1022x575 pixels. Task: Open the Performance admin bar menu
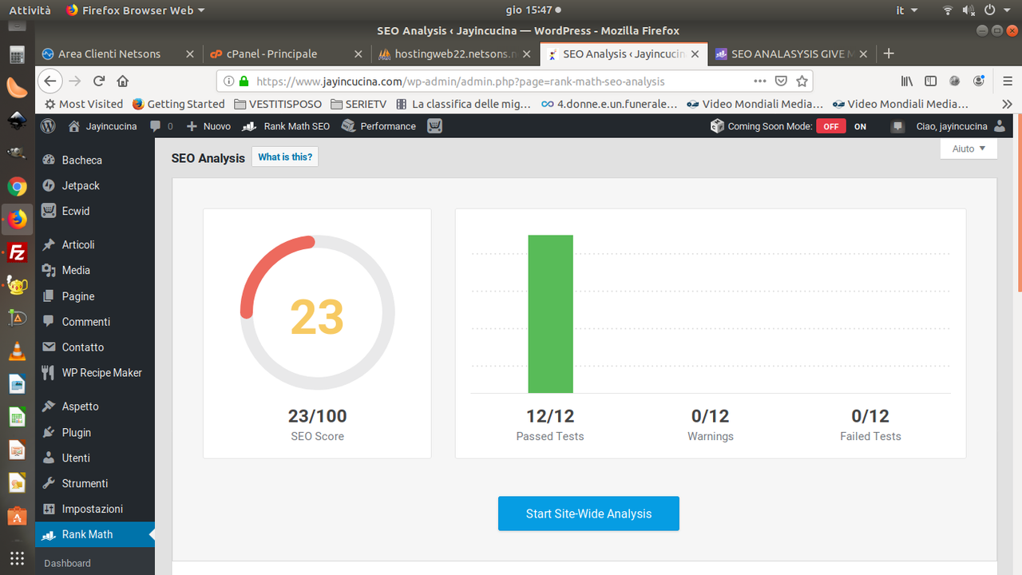tap(378, 126)
